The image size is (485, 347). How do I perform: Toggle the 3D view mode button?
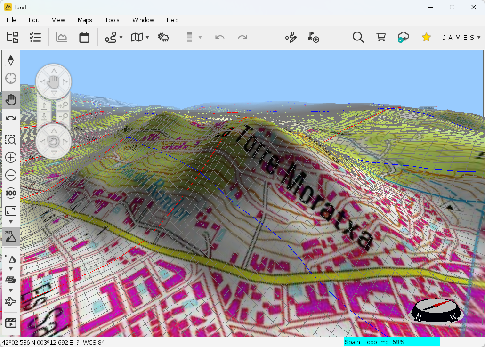[x=11, y=236]
